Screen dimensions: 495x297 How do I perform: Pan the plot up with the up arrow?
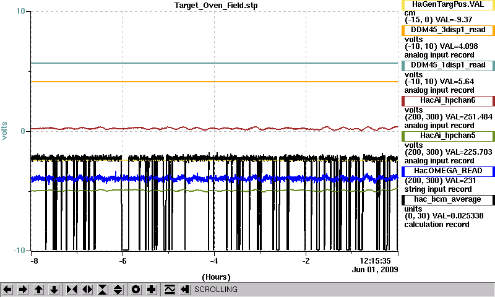tap(38, 290)
